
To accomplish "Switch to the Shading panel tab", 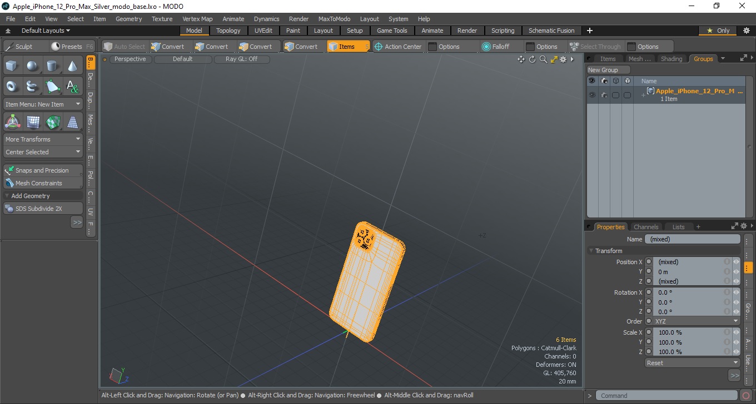I will [x=672, y=59].
